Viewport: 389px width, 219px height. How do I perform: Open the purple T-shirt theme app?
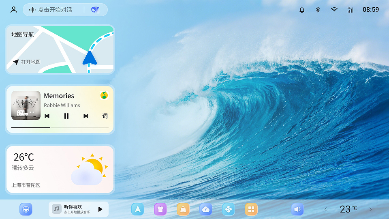pos(160,209)
